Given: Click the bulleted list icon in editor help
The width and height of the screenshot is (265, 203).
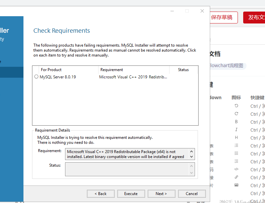Looking at the screenshot, I should 236,153.
